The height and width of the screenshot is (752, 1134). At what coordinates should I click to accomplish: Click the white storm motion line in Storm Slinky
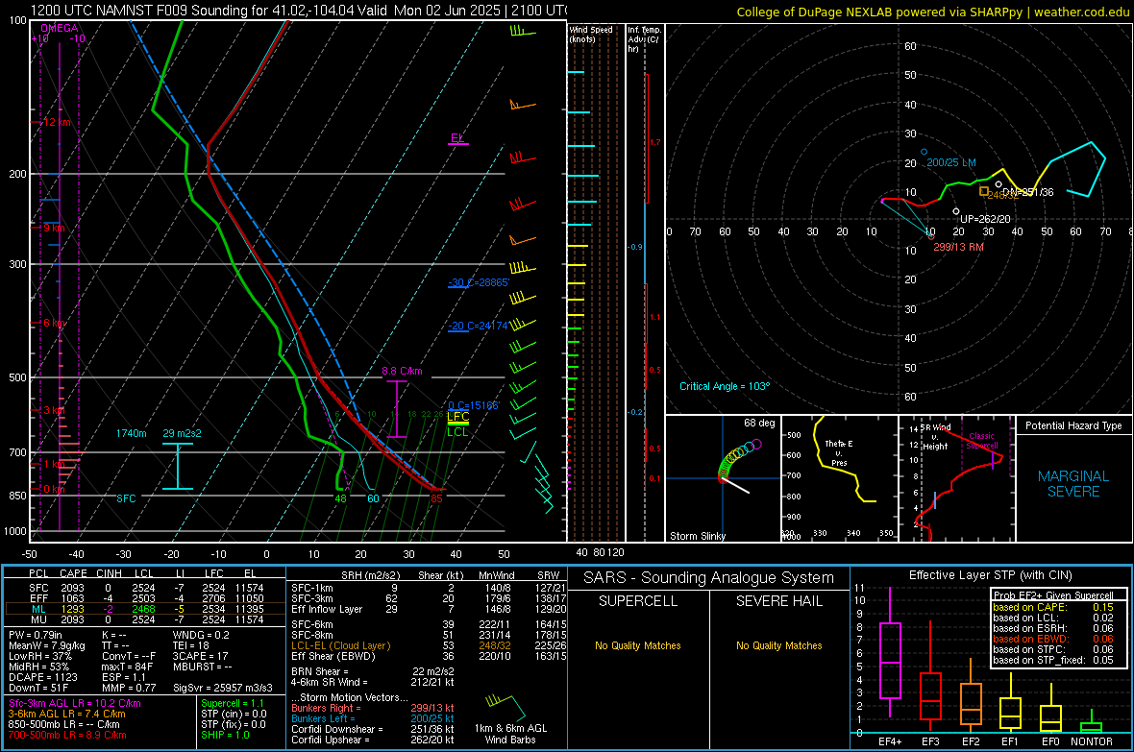[x=735, y=486]
